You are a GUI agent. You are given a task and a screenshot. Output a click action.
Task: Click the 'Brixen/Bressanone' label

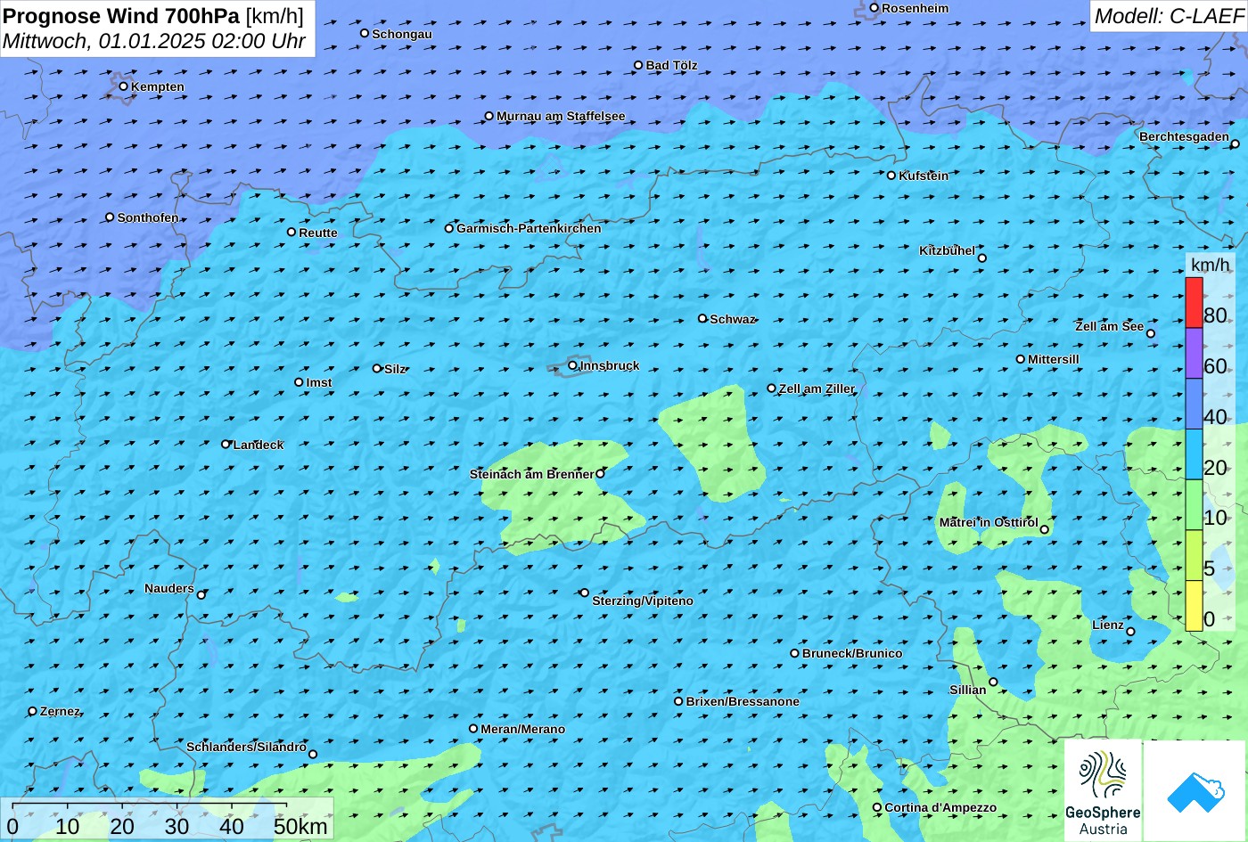tap(743, 701)
